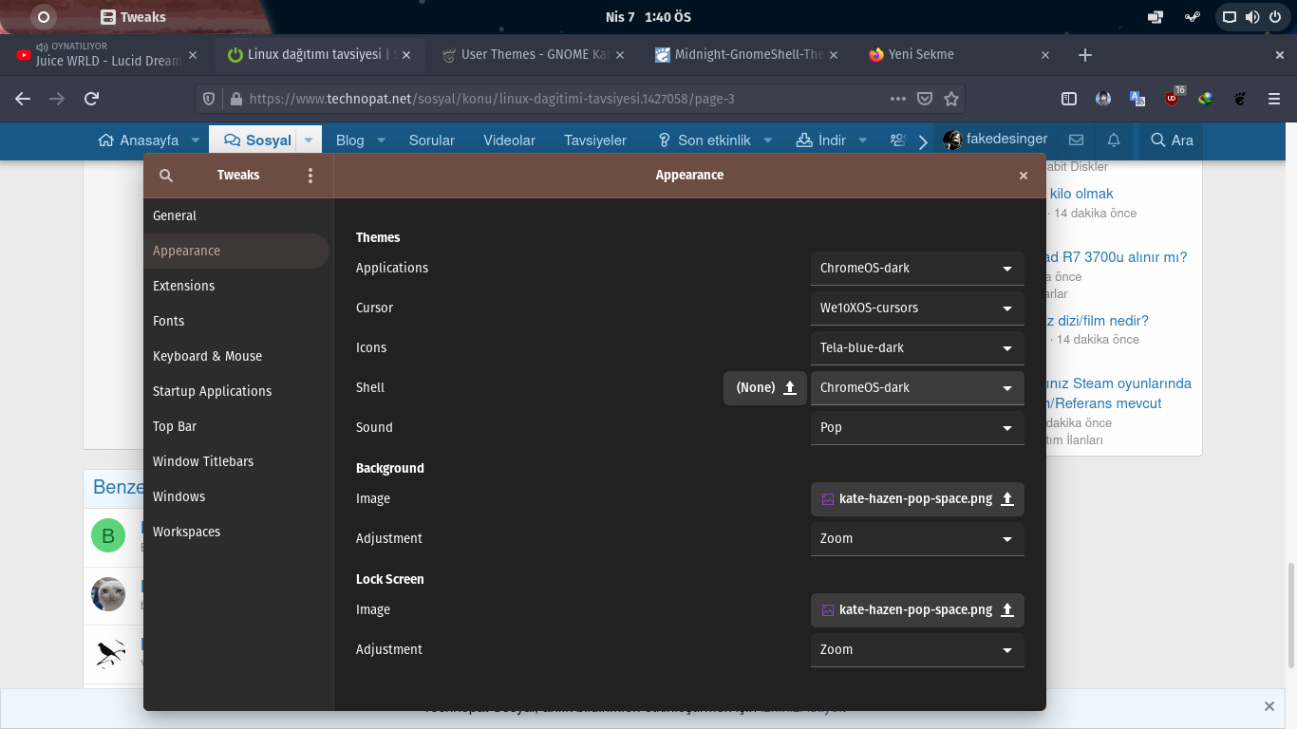The width and height of the screenshot is (1297, 729).
Task: Open Tavsiyeler in forum navigation
Action: [595, 140]
